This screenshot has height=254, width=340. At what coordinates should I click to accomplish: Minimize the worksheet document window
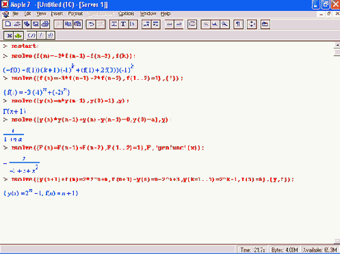pyautogui.click(x=322, y=14)
